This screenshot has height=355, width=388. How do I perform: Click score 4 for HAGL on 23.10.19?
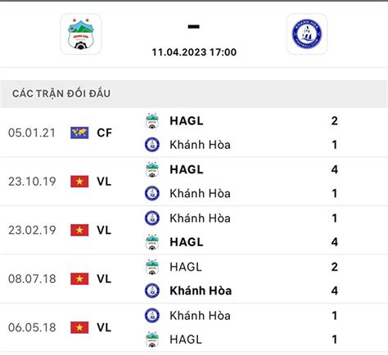click(335, 169)
